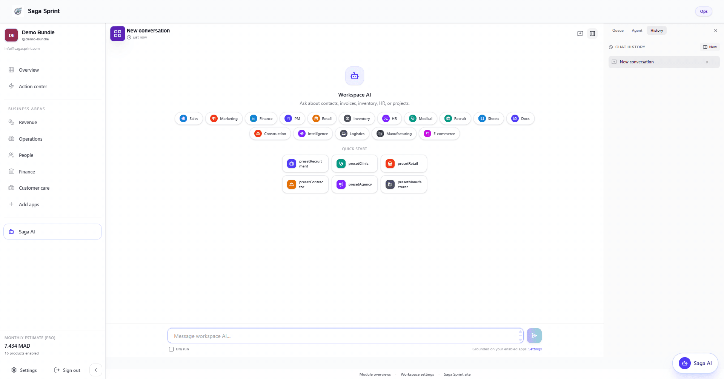Close the right side panel
Viewport: 724px width, 379px height.
tap(716, 31)
